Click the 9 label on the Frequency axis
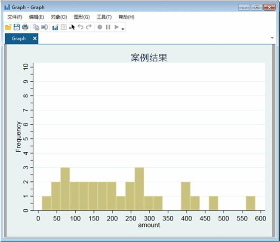Viewport: 280px width, 242px height. pyautogui.click(x=26, y=81)
